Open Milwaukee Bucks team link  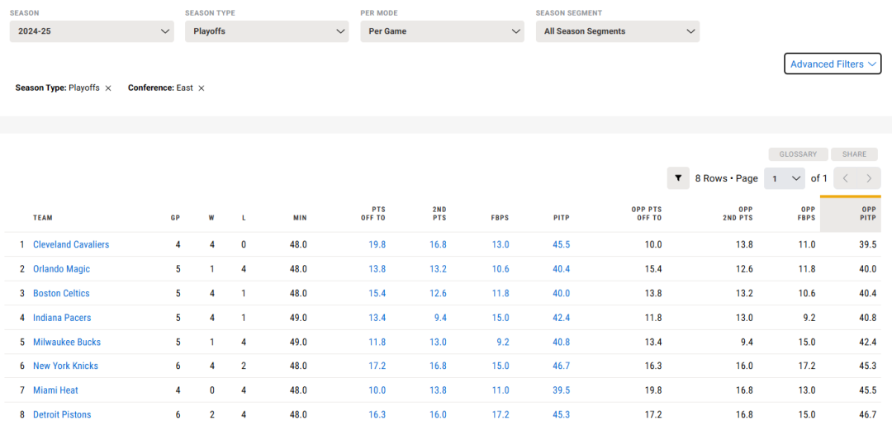(x=67, y=343)
